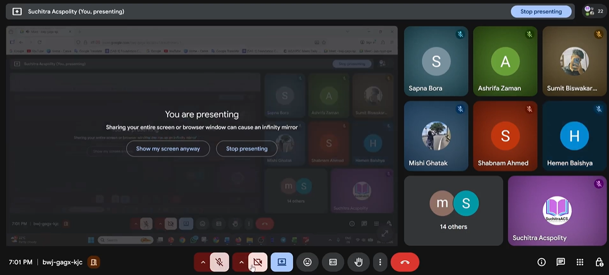Open the 14 others tile
Viewport: 609px width, 275px height.
click(454, 211)
